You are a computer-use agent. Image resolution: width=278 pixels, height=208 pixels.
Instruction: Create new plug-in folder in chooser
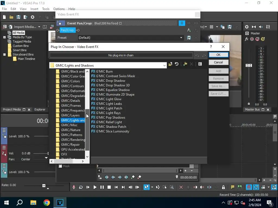(x=185, y=64)
